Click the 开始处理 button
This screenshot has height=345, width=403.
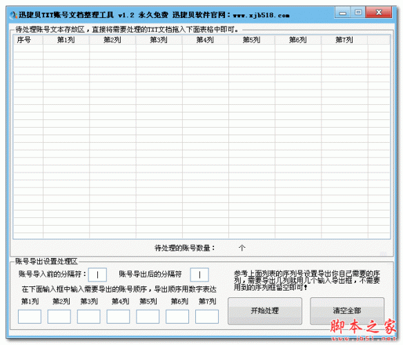(x=265, y=310)
